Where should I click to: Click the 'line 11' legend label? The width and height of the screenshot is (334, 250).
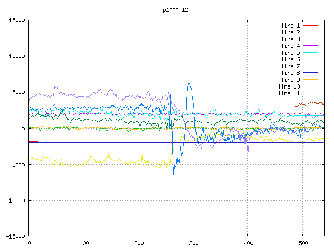coord(289,93)
